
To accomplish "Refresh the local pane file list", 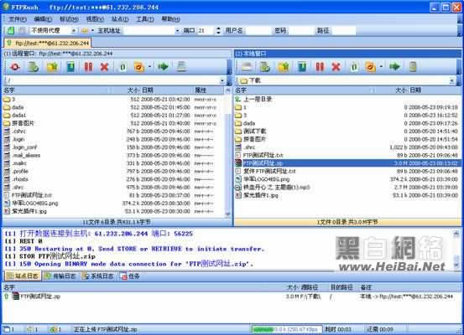I will [264, 67].
